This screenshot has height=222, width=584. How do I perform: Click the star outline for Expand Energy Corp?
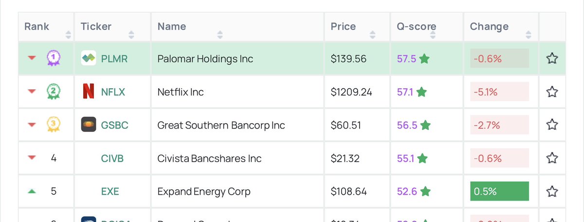552,191
